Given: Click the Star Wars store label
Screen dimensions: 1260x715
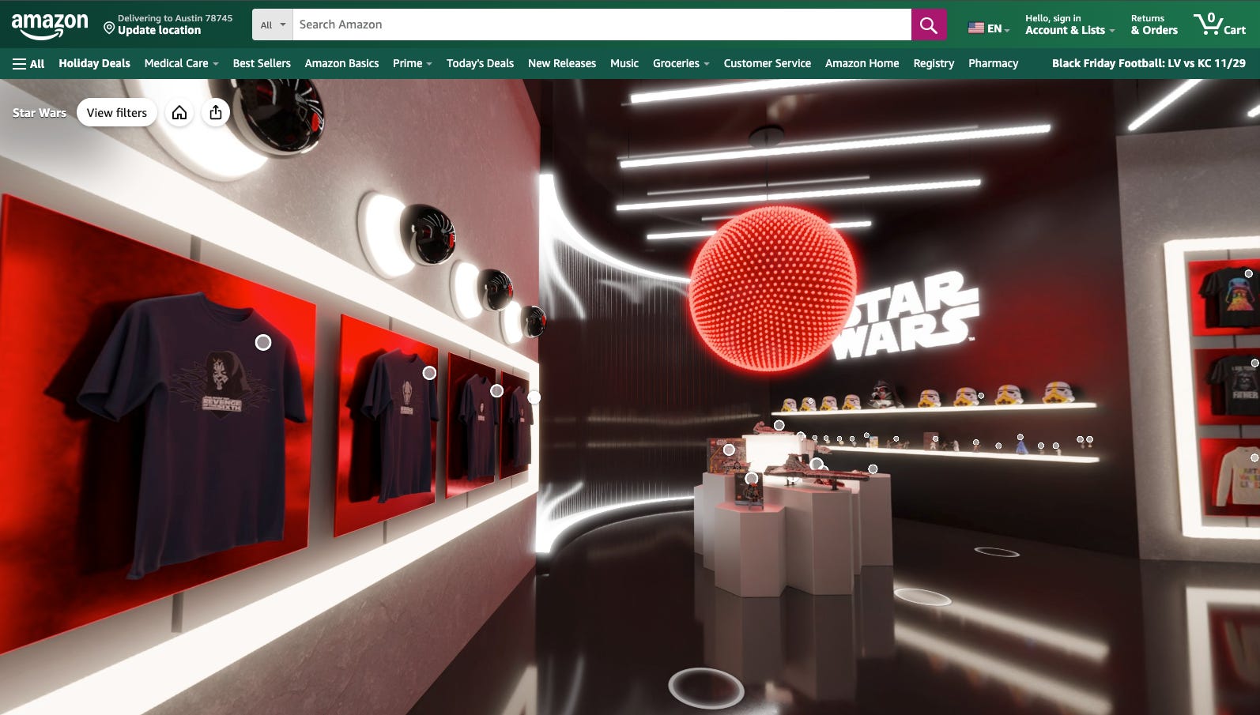Looking at the screenshot, I should click(40, 113).
